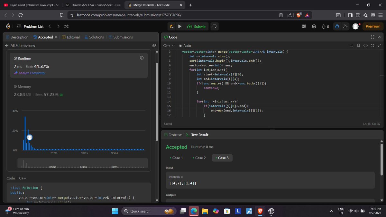This screenshot has height=217, width=386.
Task: Toggle the Auto lock setting
Action: pyautogui.click(x=185, y=46)
